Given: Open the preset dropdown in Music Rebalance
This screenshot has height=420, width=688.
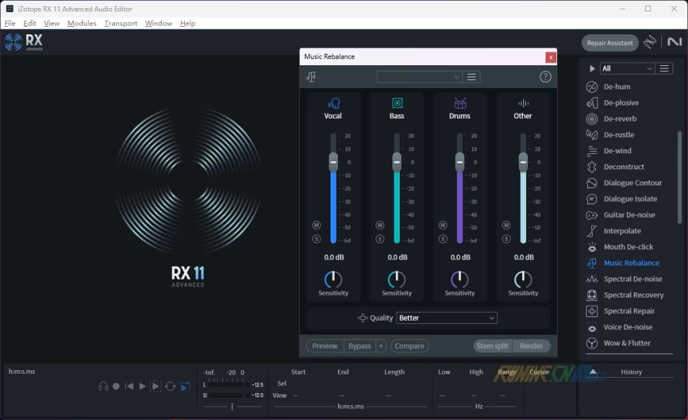Looking at the screenshot, I should 419,77.
